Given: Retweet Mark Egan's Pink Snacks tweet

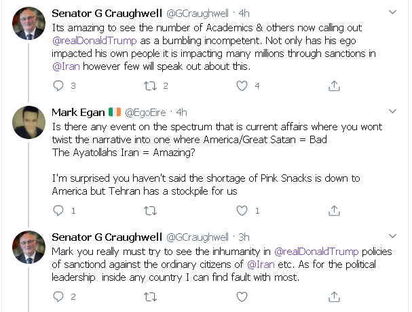Looking at the screenshot, I should [x=151, y=211].
